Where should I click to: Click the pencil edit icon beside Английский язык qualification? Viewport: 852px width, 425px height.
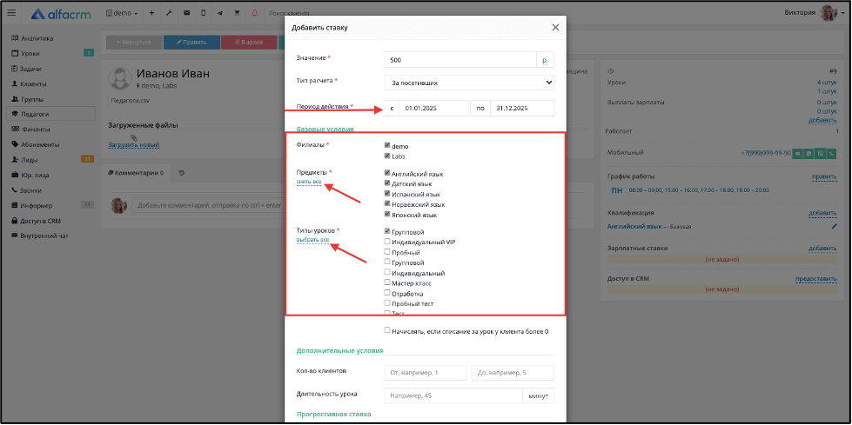[x=834, y=227]
